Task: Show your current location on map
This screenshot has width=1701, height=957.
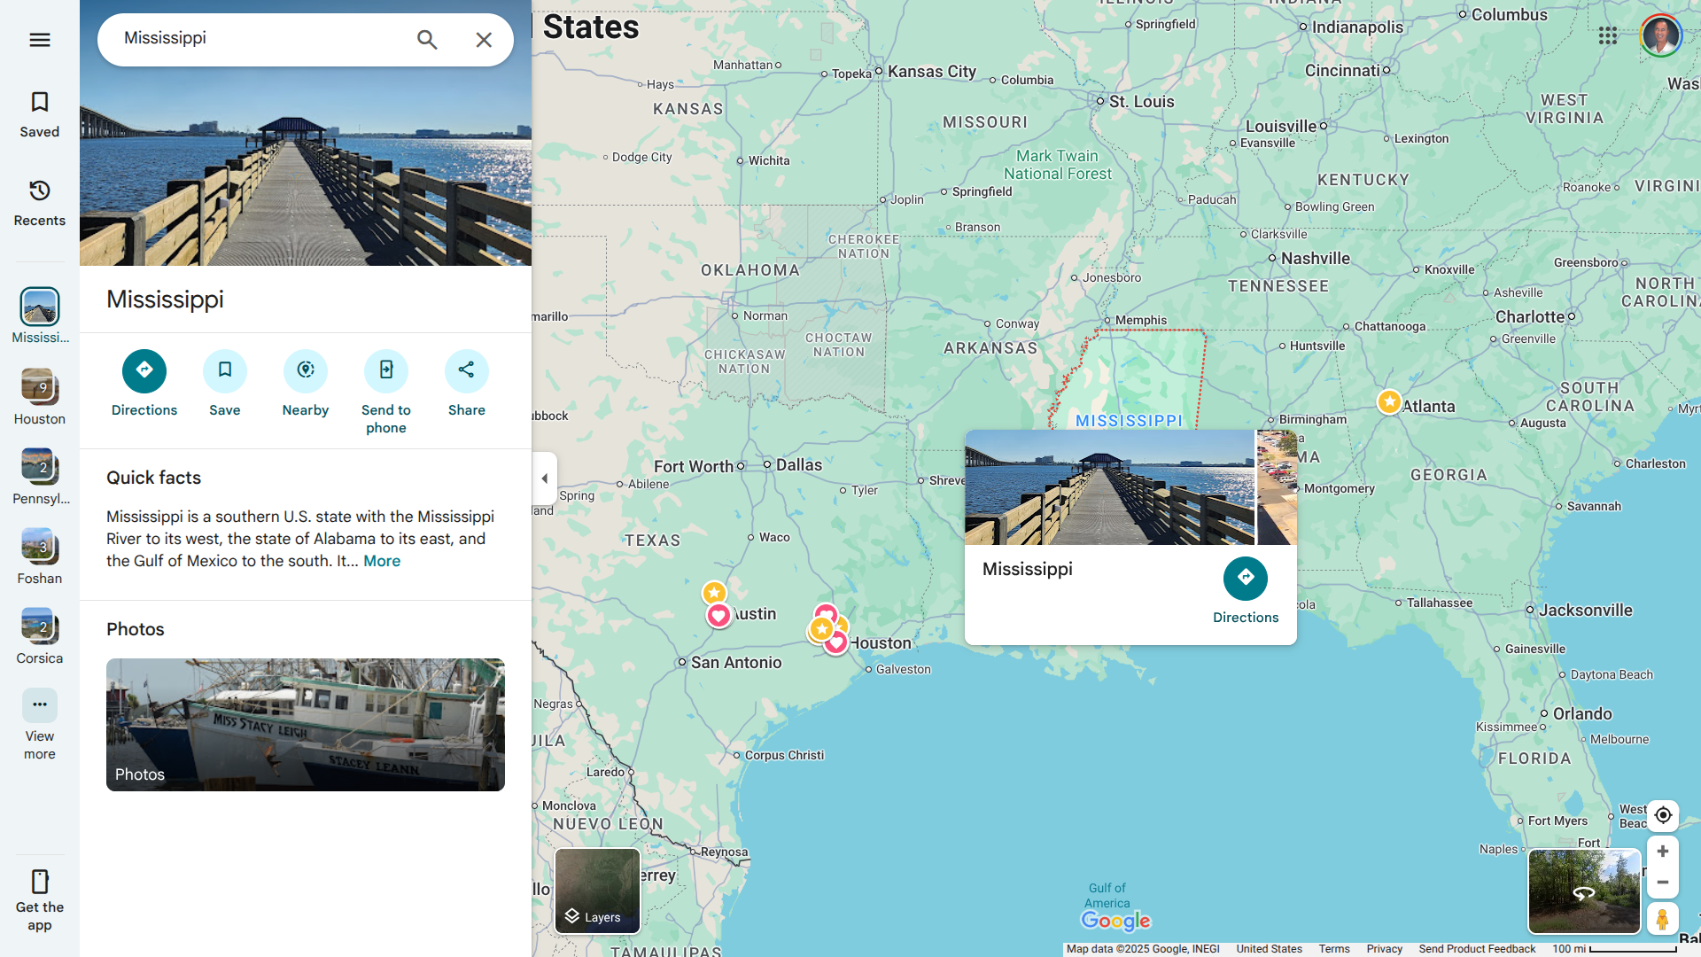Action: pyautogui.click(x=1663, y=815)
